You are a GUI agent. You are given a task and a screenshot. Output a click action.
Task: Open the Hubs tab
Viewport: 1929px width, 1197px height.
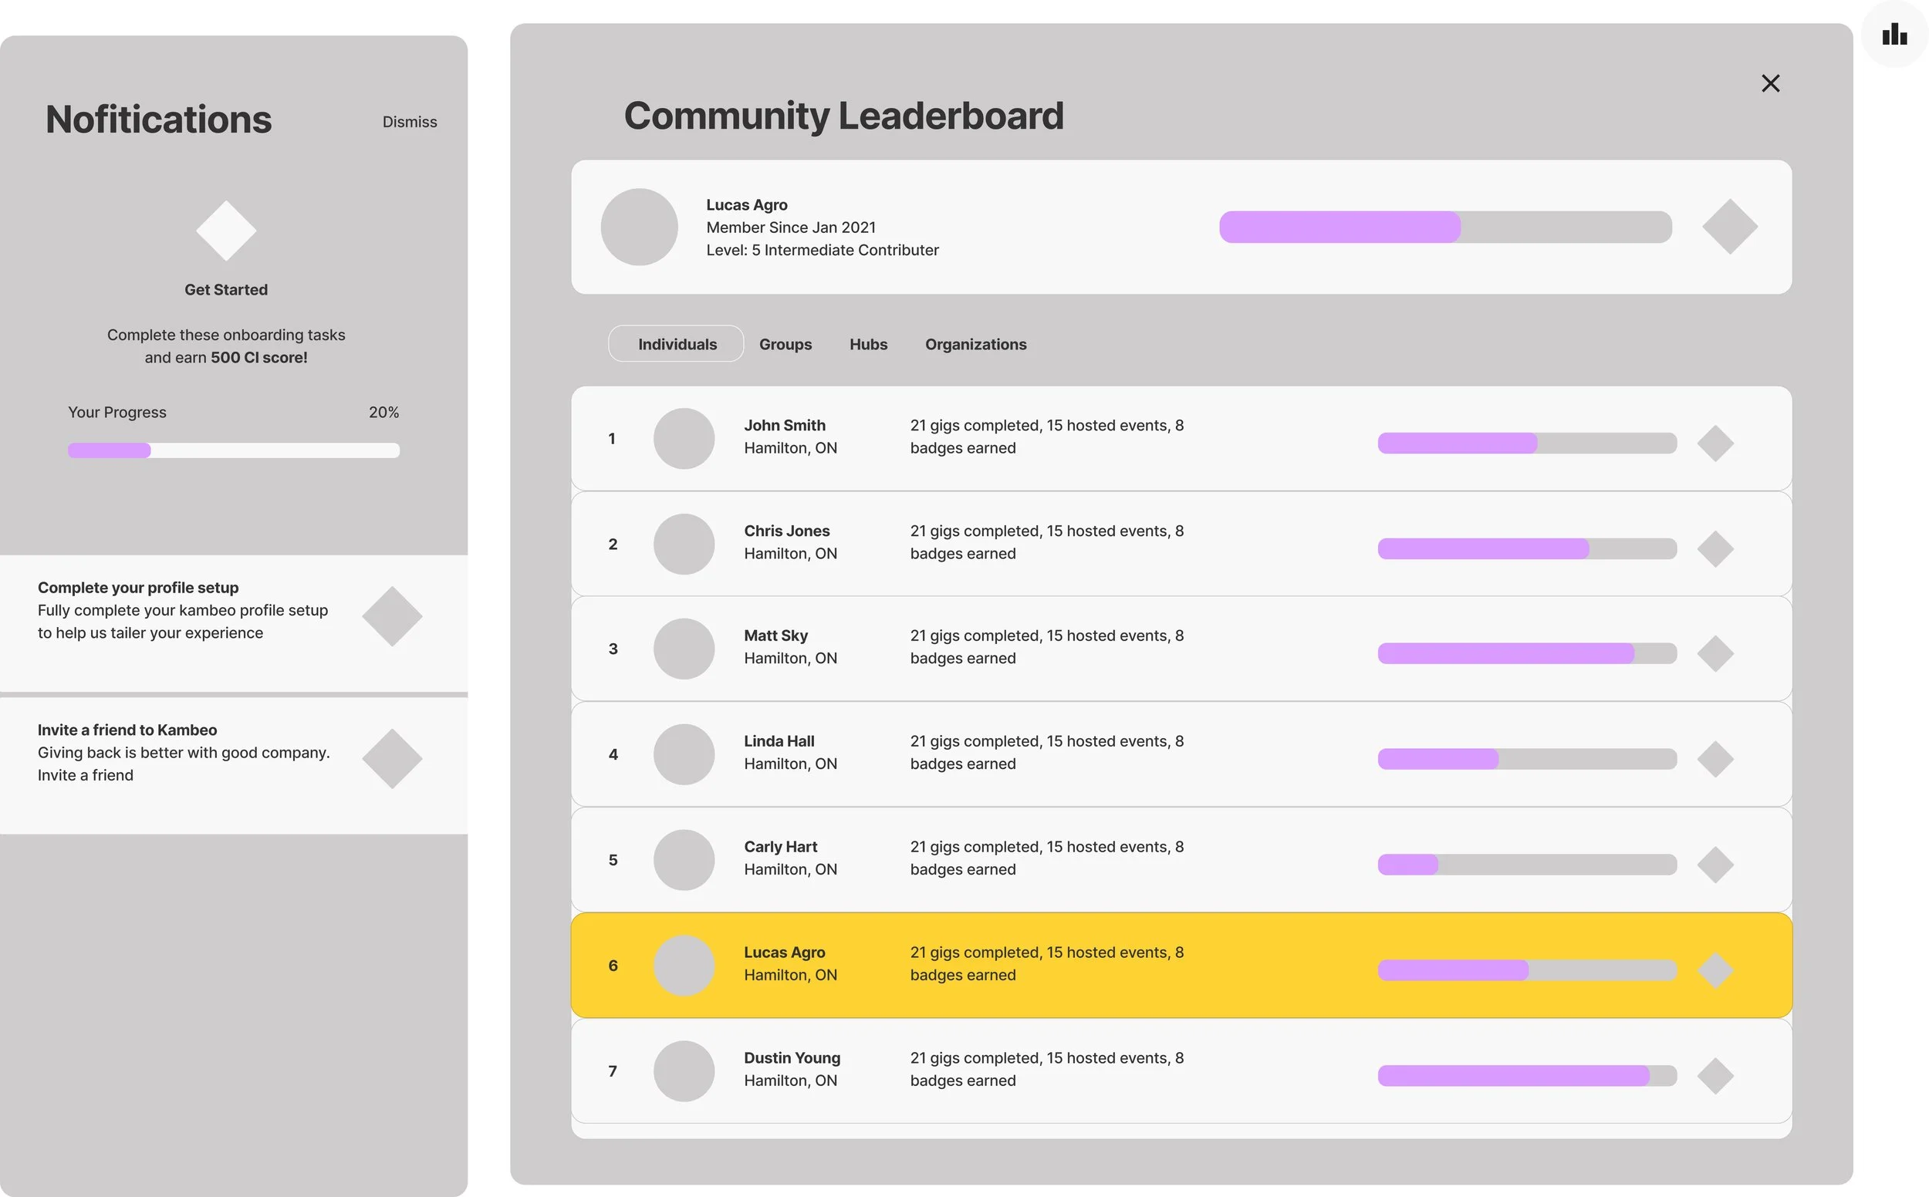tap(868, 343)
